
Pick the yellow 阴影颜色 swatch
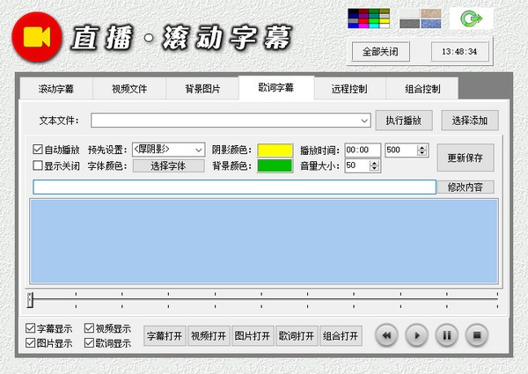[275, 150]
